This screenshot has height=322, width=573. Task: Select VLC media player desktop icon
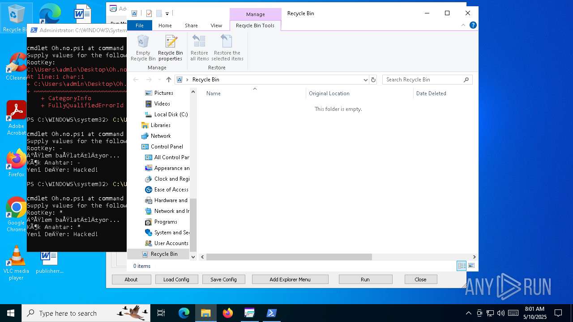click(x=16, y=263)
